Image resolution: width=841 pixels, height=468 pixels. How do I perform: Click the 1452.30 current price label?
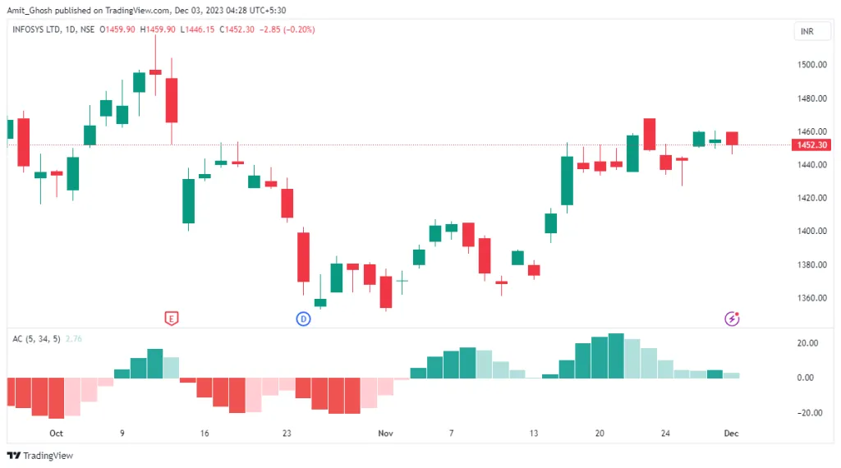810,145
